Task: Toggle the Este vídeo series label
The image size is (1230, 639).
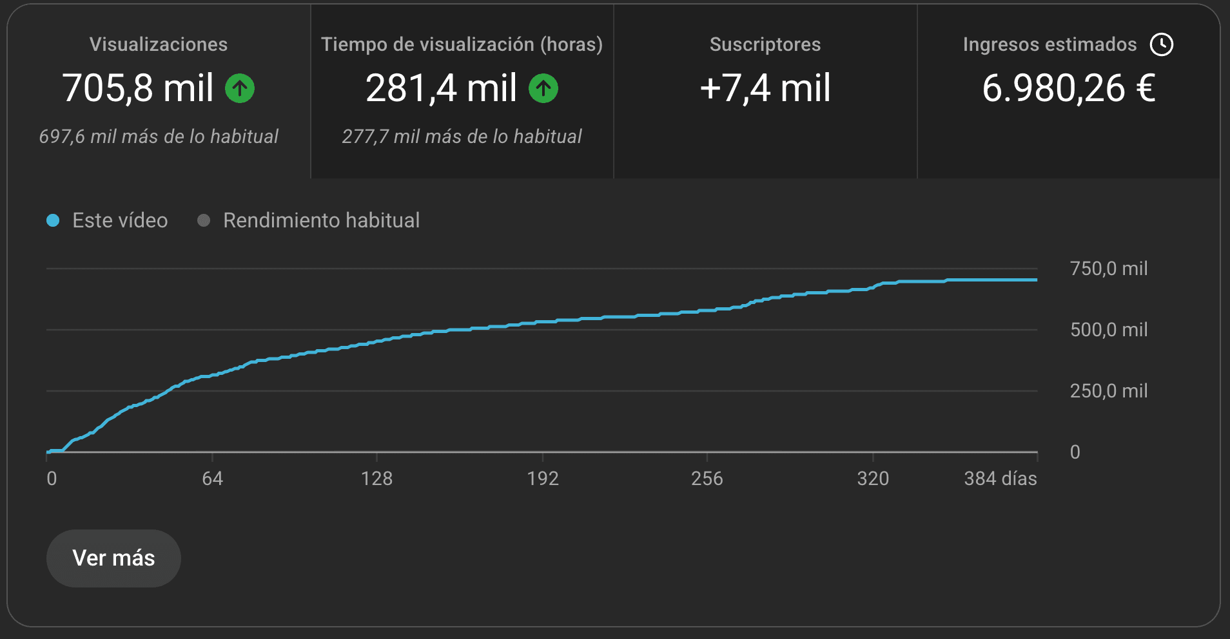Action: 120,220
